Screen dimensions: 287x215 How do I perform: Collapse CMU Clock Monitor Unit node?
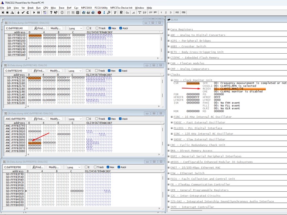point(172,80)
